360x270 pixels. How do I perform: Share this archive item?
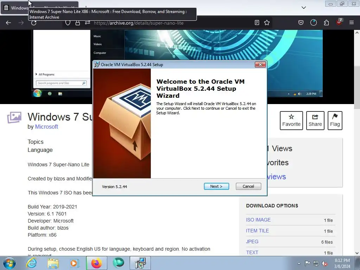315,121
